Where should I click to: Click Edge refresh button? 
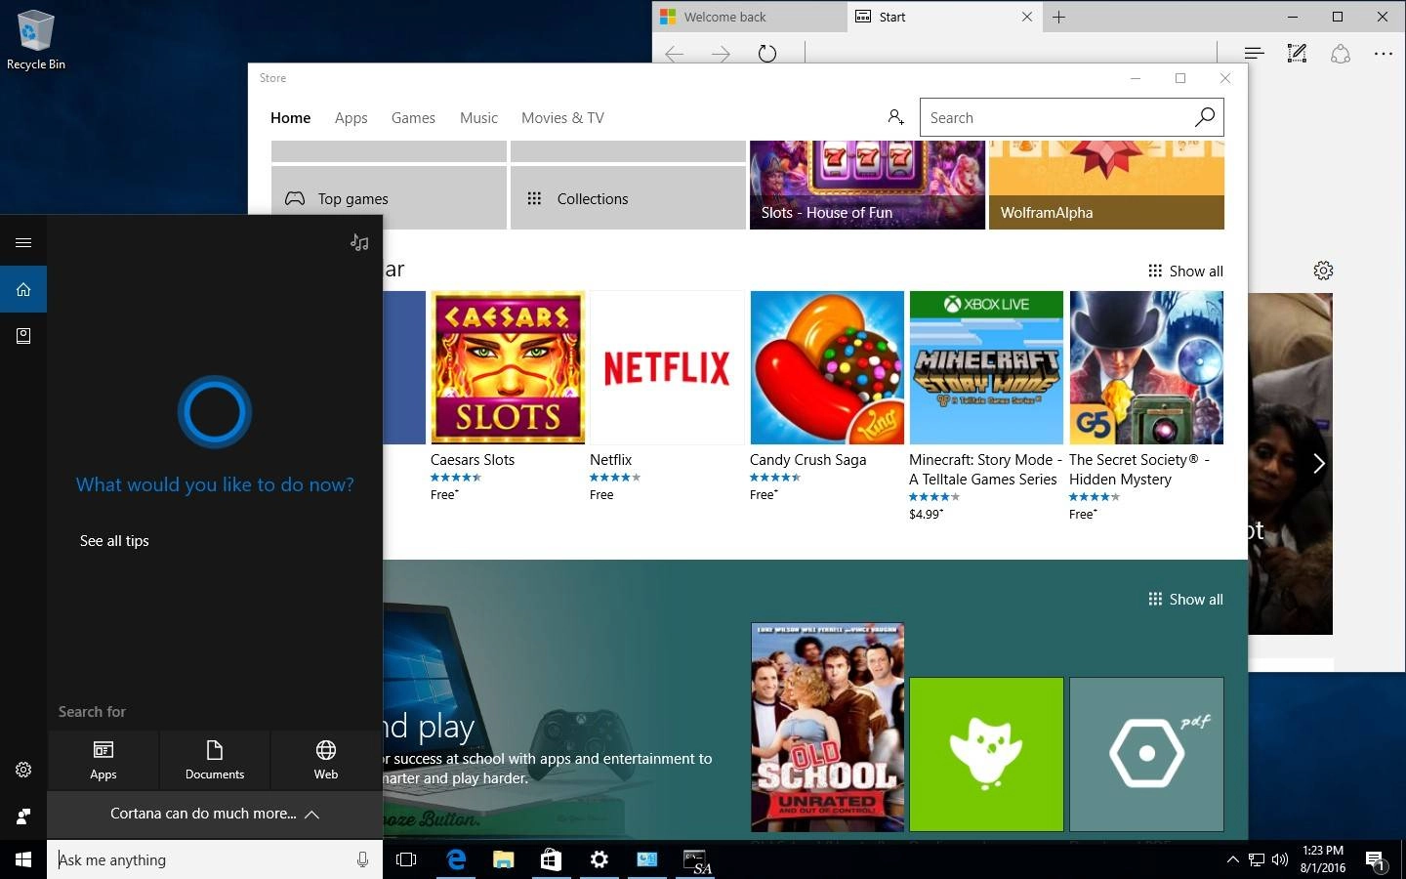(767, 54)
